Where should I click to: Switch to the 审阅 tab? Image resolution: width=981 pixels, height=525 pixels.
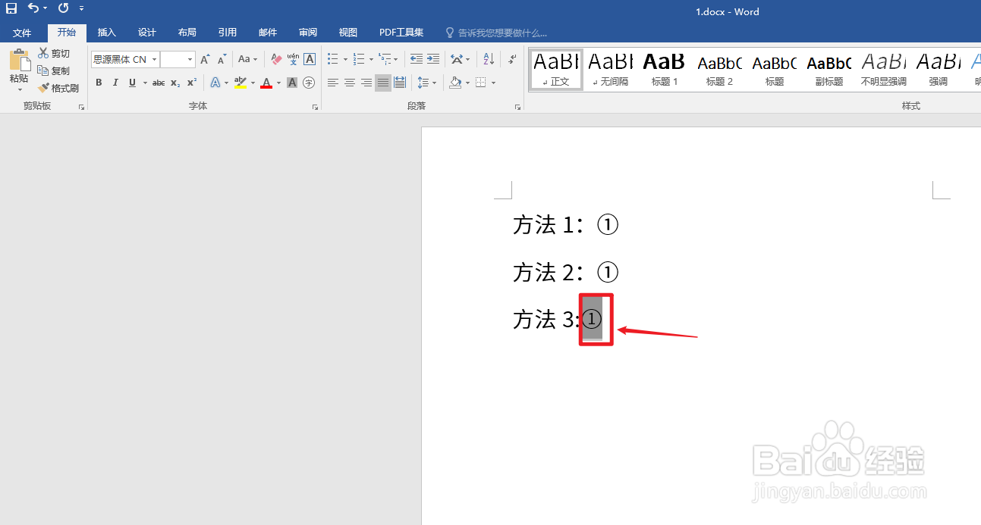(308, 33)
